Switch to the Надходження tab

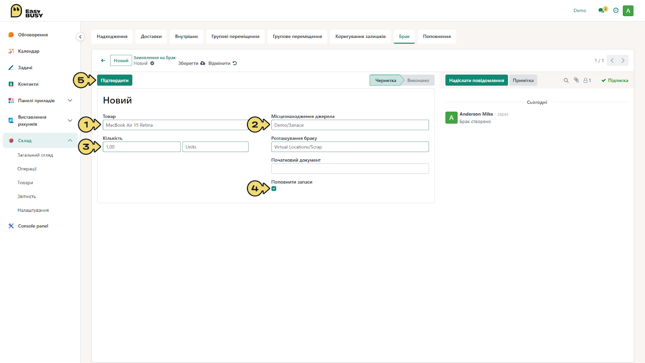point(112,36)
